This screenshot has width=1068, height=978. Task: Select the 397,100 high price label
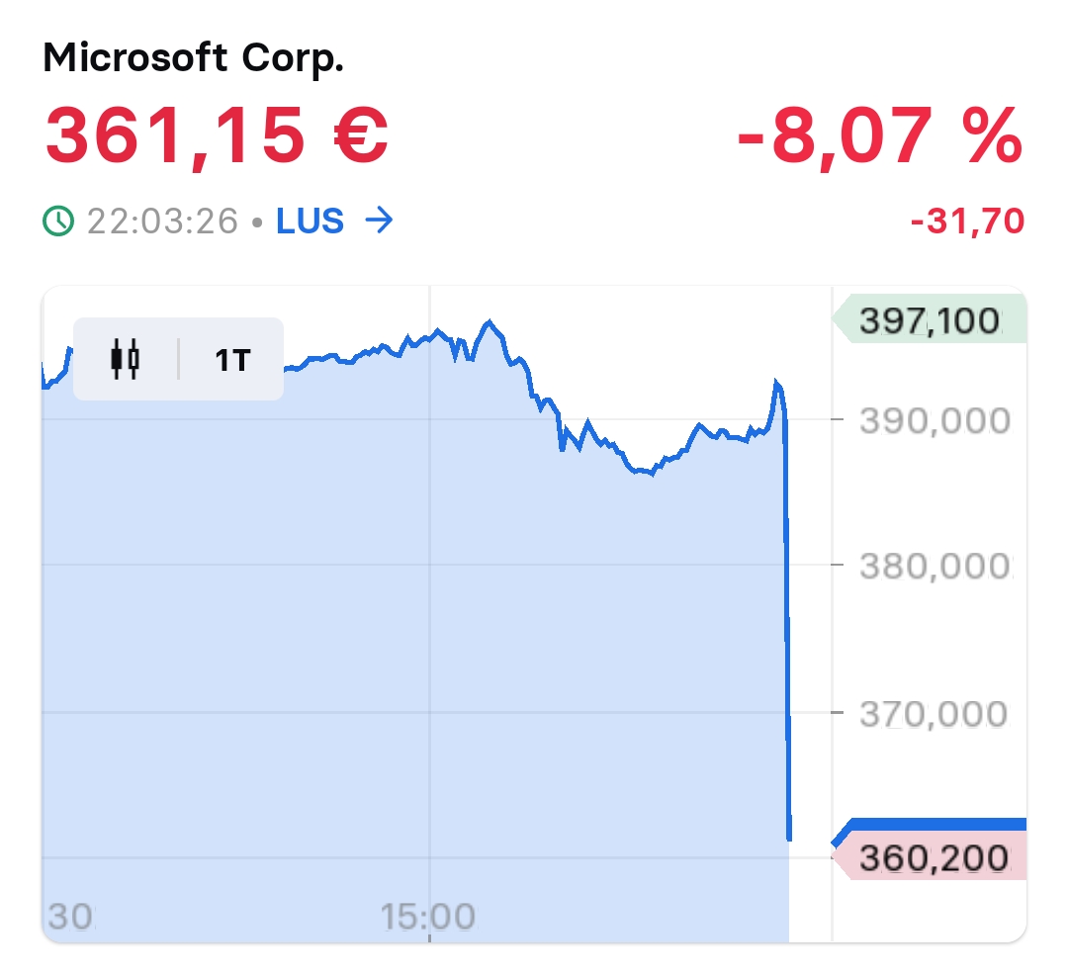click(x=930, y=320)
